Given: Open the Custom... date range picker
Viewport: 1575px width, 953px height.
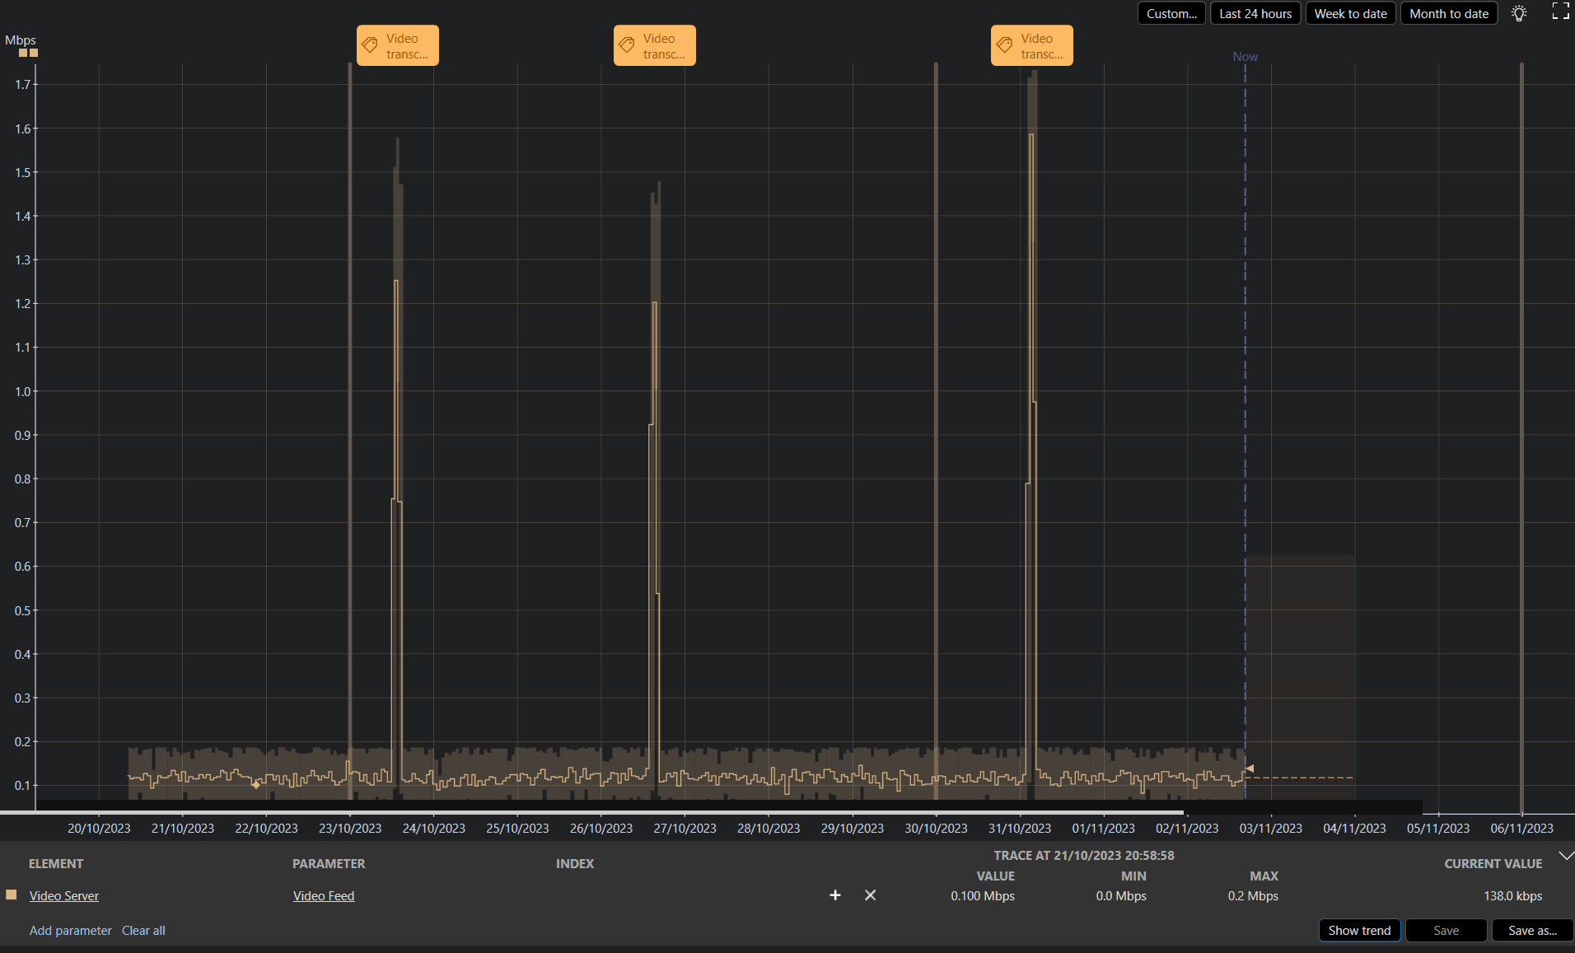Looking at the screenshot, I should click(1171, 13).
